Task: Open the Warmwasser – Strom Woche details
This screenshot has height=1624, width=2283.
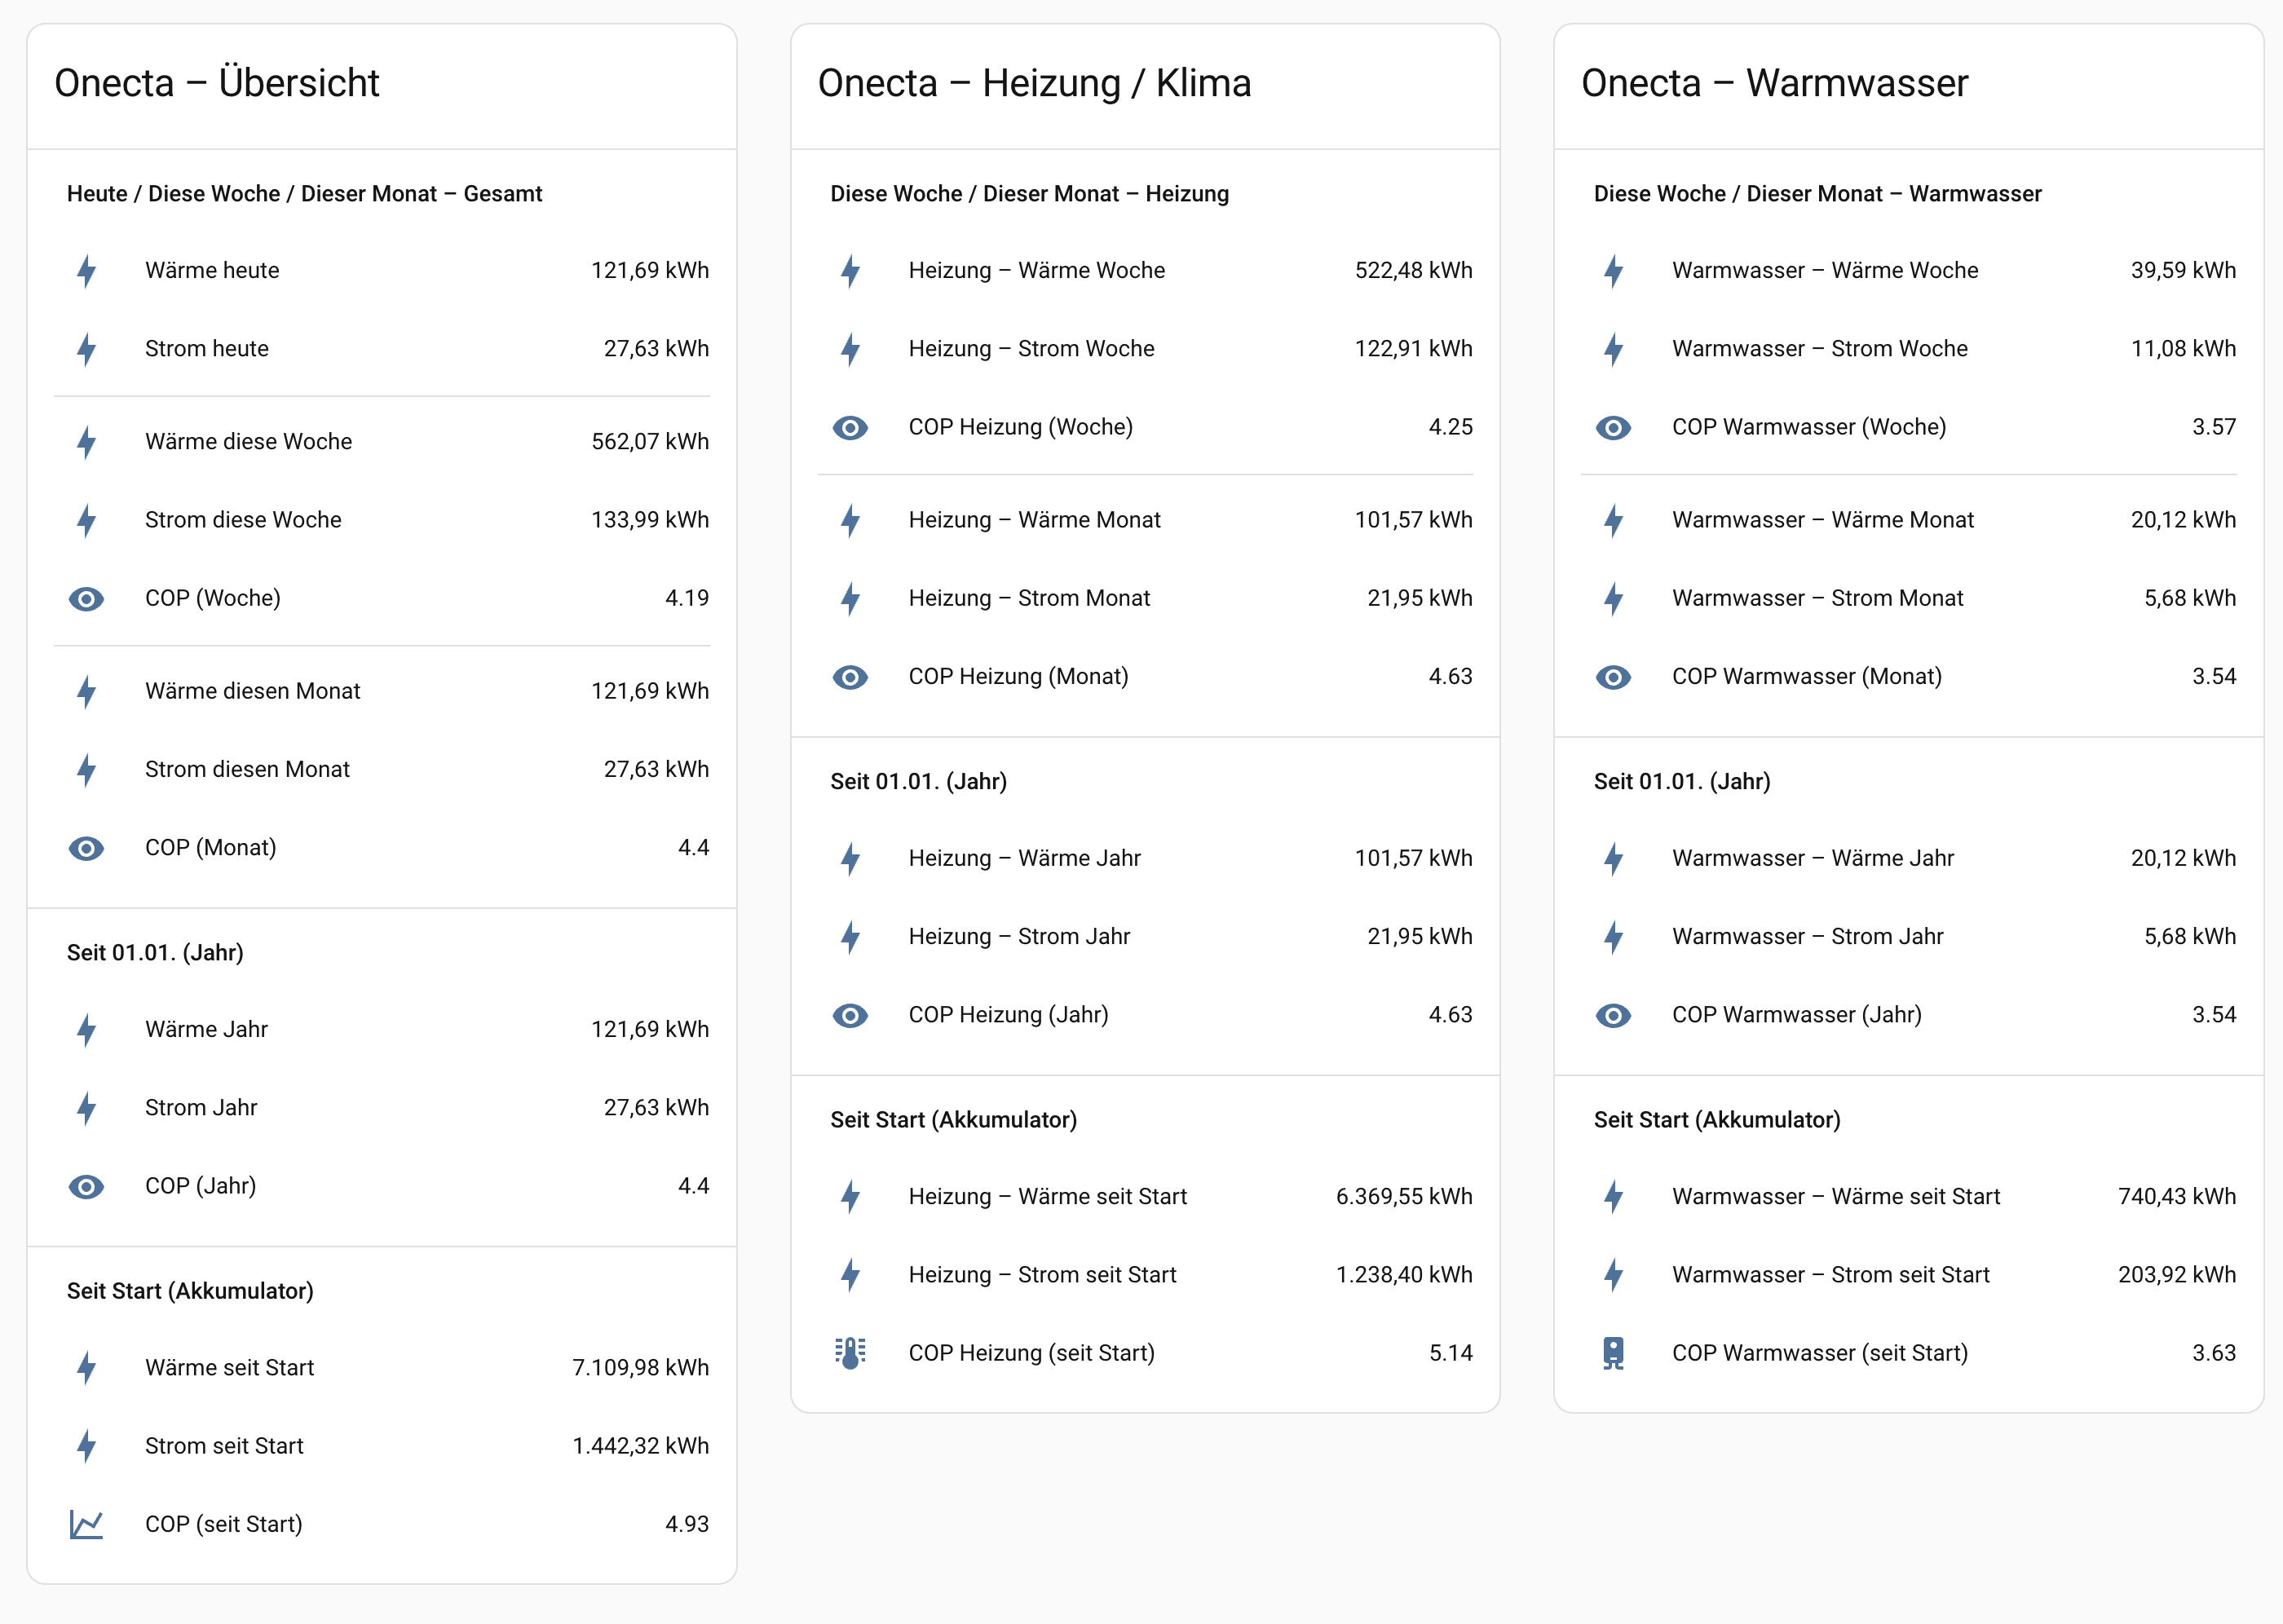Action: tap(1819, 349)
